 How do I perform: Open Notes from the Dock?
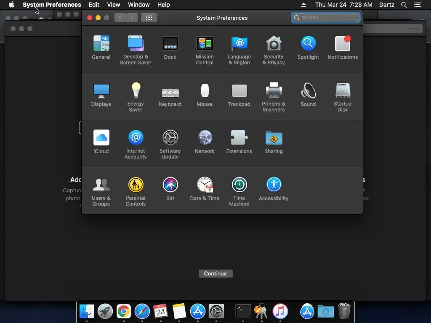click(179, 312)
